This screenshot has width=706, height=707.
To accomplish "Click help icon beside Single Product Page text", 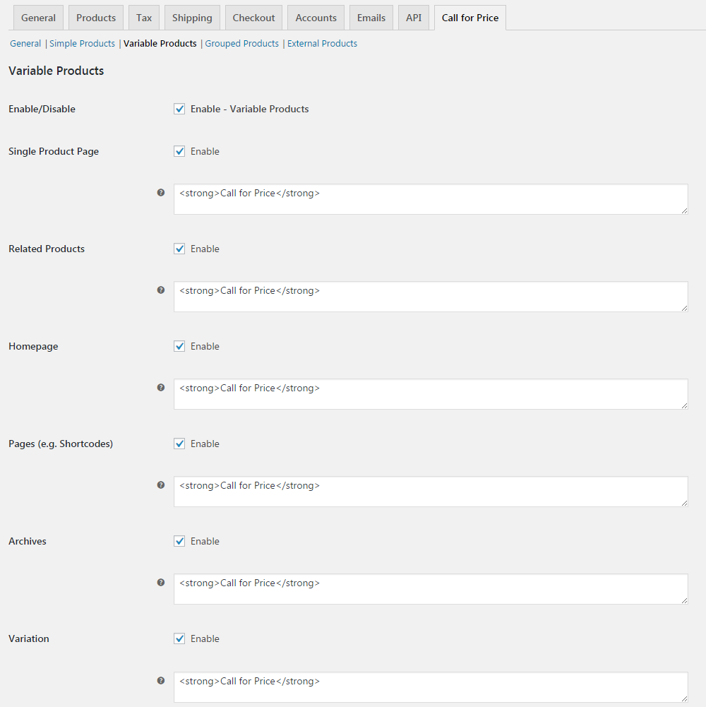I will point(160,193).
